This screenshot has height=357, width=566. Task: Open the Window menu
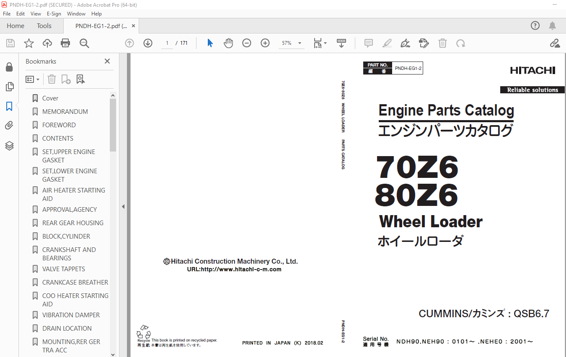click(76, 14)
